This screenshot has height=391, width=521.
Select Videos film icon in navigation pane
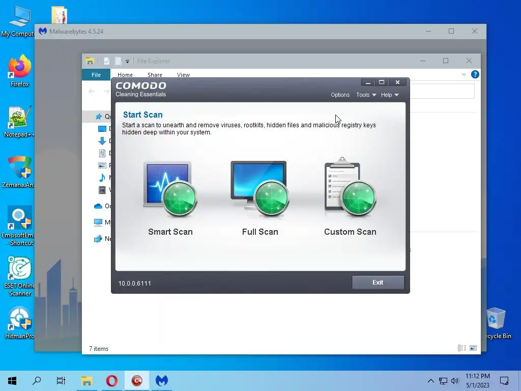[x=102, y=190]
